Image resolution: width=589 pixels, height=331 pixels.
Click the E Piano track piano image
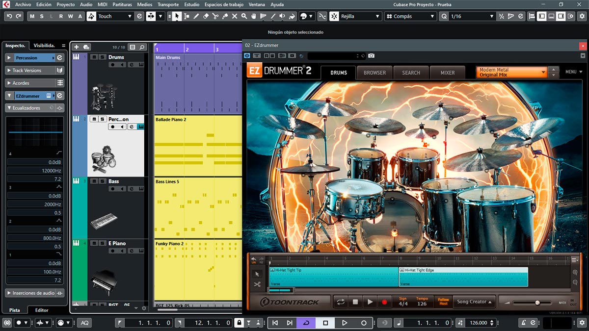coord(104,282)
